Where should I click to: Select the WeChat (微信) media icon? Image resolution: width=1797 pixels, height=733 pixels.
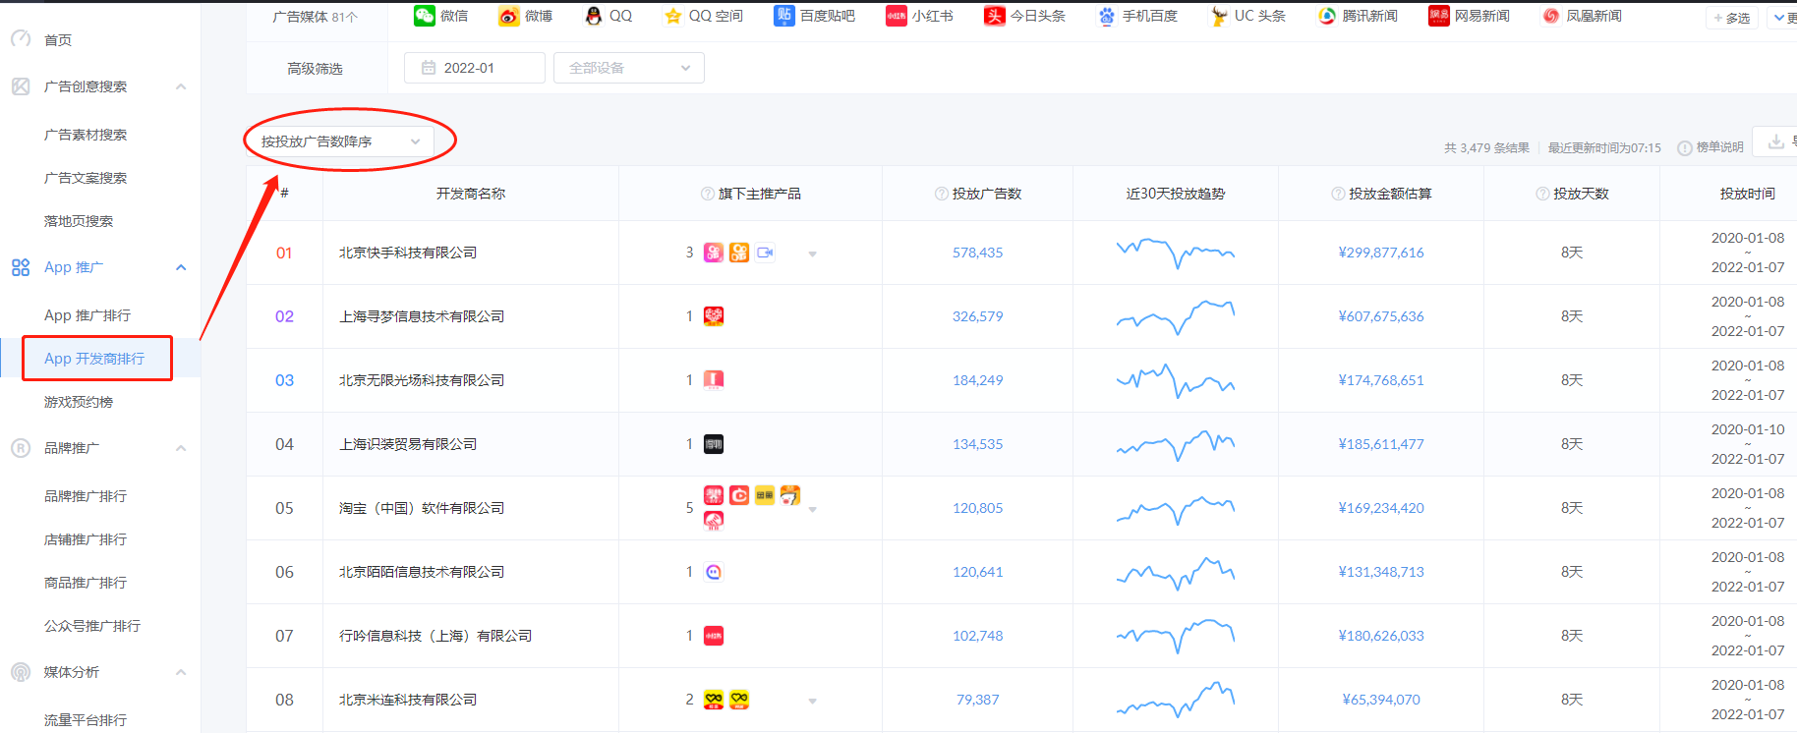pos(425,16)
